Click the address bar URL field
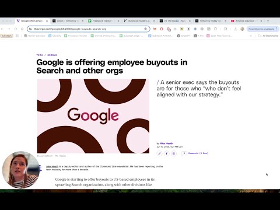 [89, 29]
